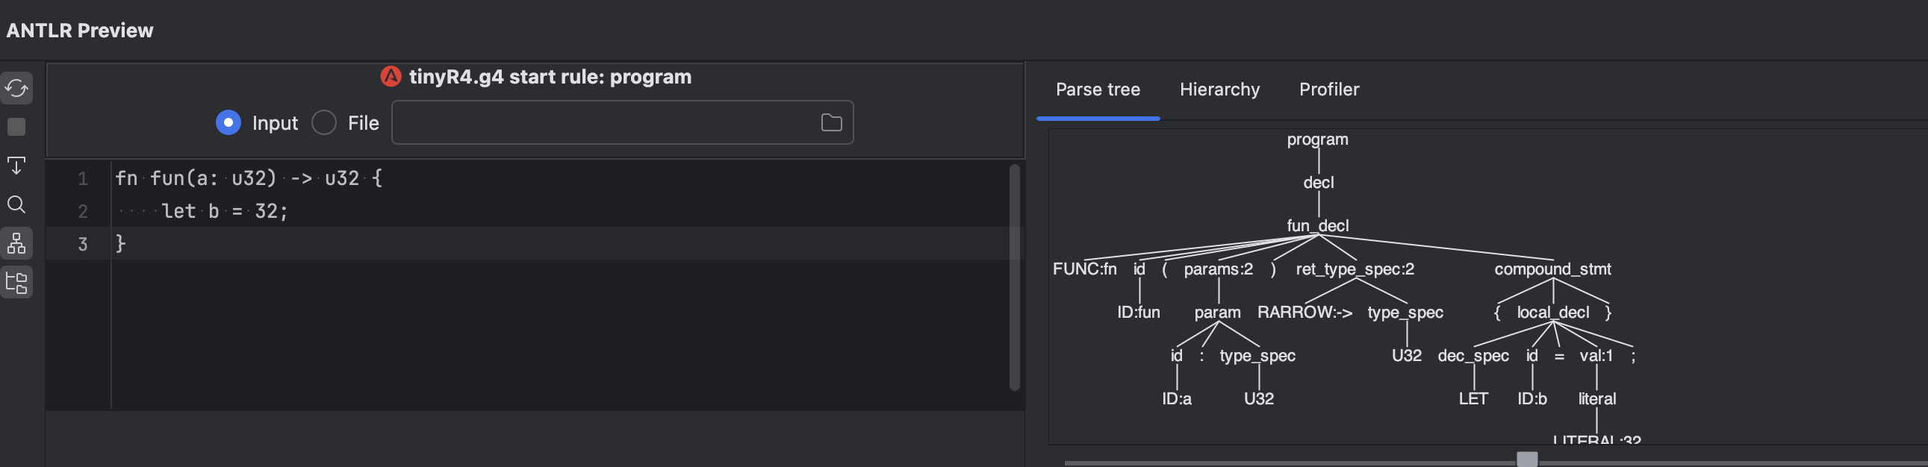Open the Profiler tab
This screenshot has height=467, width=1928.
1328,90
